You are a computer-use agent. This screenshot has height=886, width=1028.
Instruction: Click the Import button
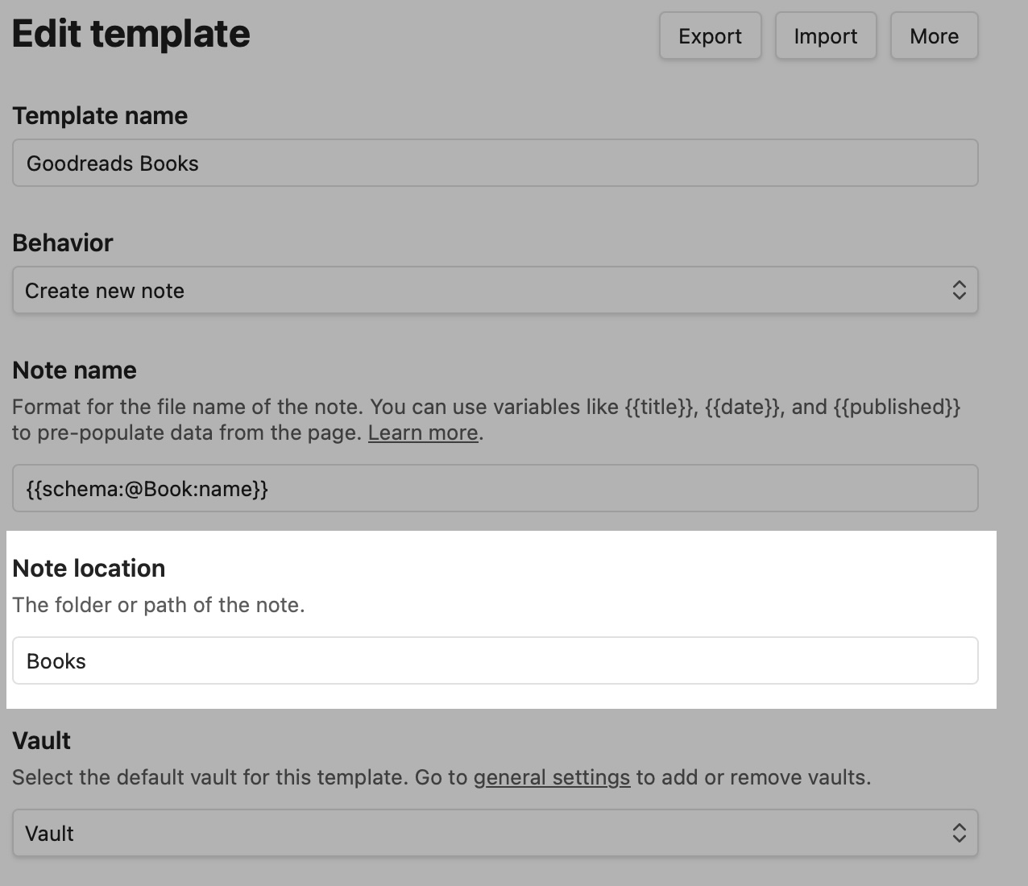(x=826, y=36)
